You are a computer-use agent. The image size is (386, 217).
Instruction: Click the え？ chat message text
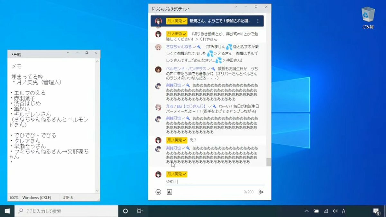pos(193,140)
